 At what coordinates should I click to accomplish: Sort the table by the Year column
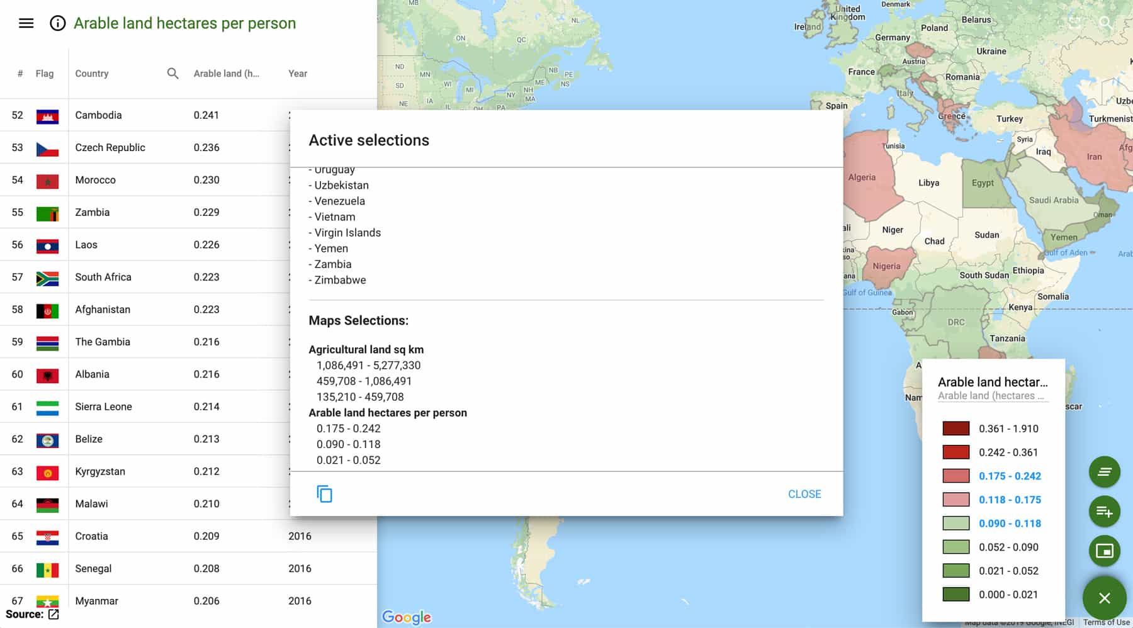(x=297, y=73)
